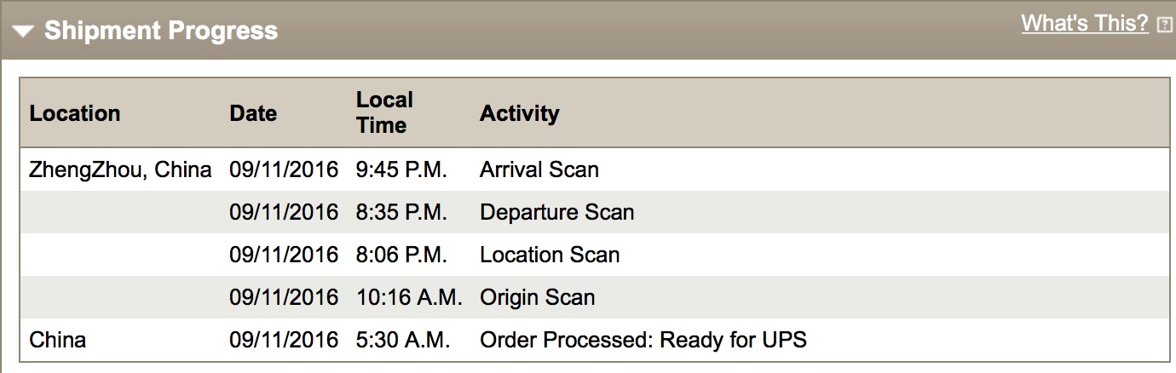This screenshot has height=373, width=1176.
Task: Click the Local Time column header
Action: point(384,112)
